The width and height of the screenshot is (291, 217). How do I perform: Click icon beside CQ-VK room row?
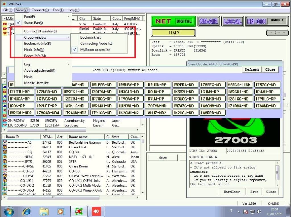pyautogui.click(x=5, y=152)
